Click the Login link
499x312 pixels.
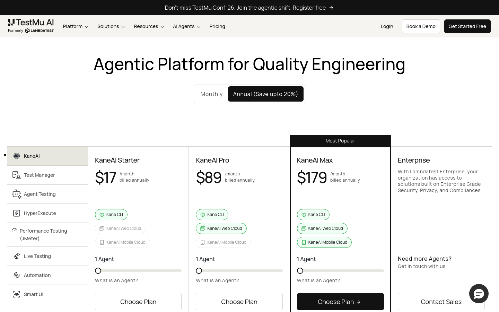click(x=387, y=26)
